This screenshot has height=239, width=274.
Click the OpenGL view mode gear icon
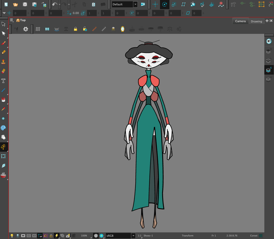[x=96, y=236]
